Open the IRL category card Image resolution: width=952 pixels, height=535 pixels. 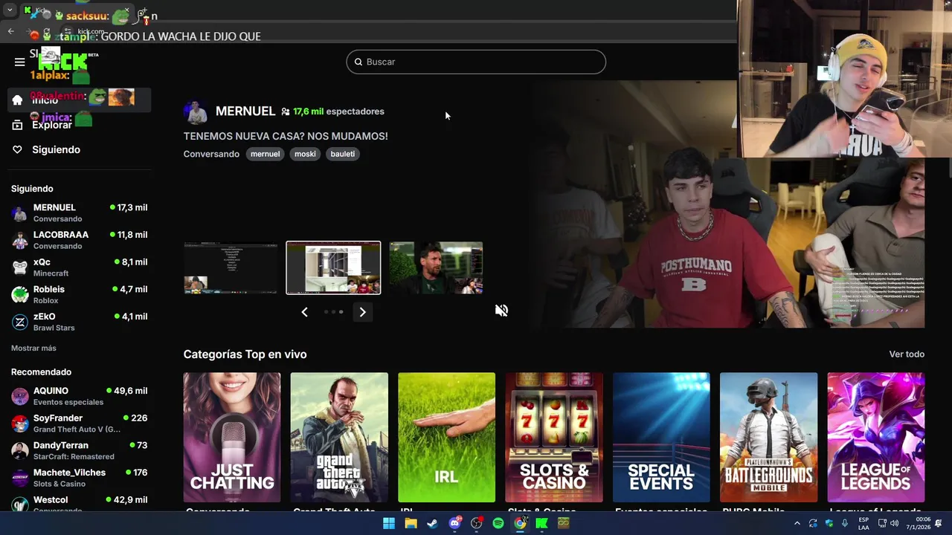446,437
